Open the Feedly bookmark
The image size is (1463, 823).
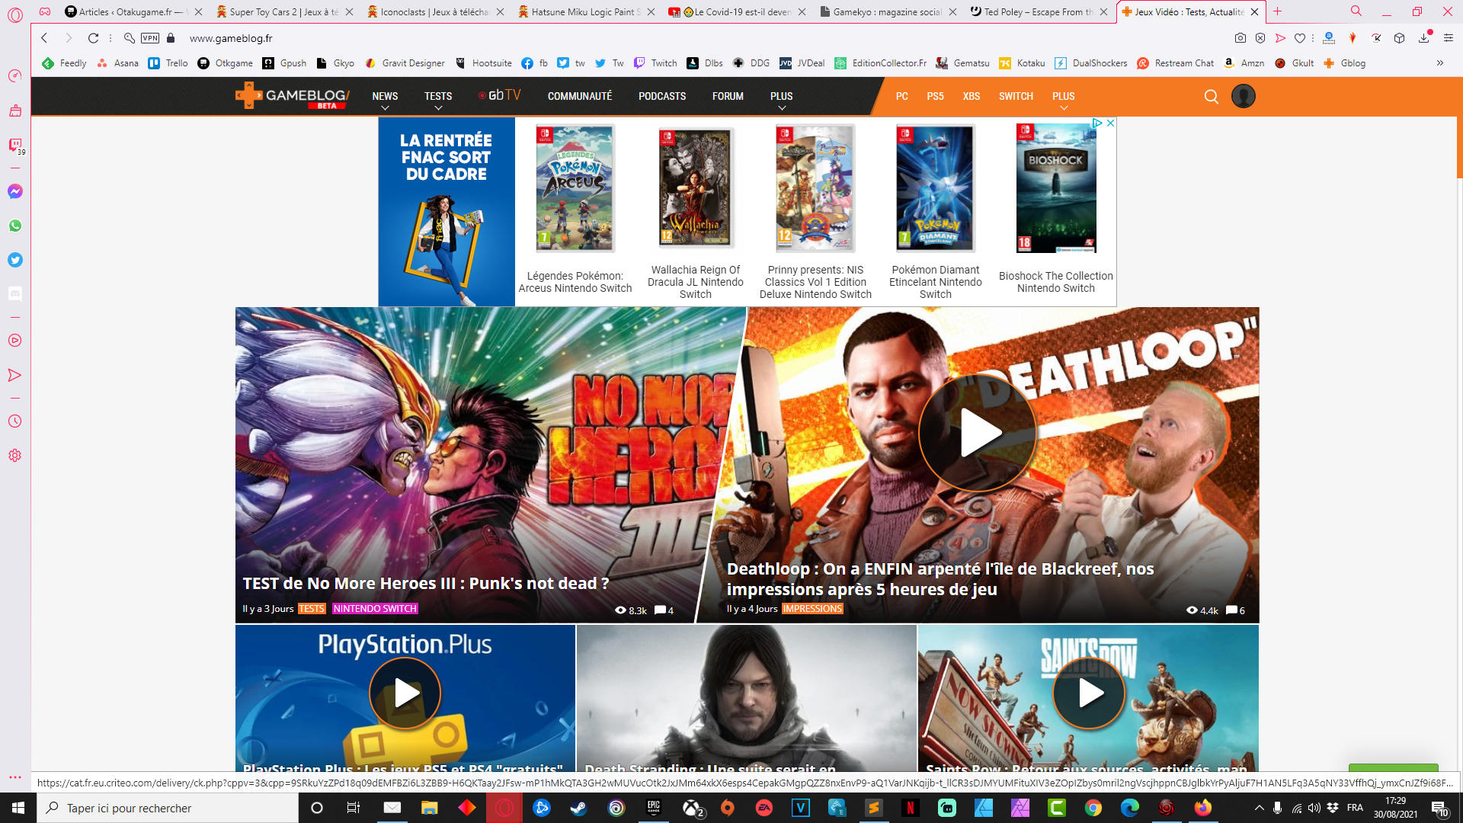64,63
